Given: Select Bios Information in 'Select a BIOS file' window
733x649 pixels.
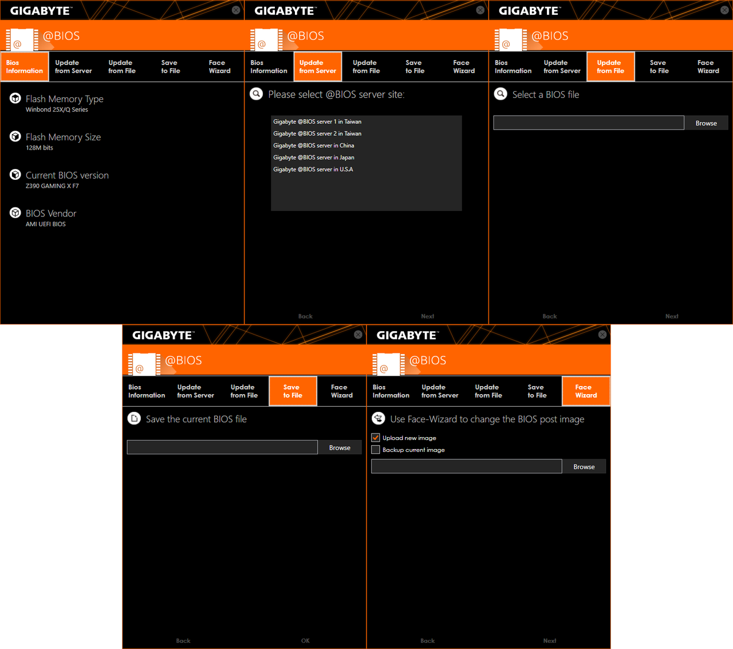Looking at the screenshot, I should tap(513, 67).
